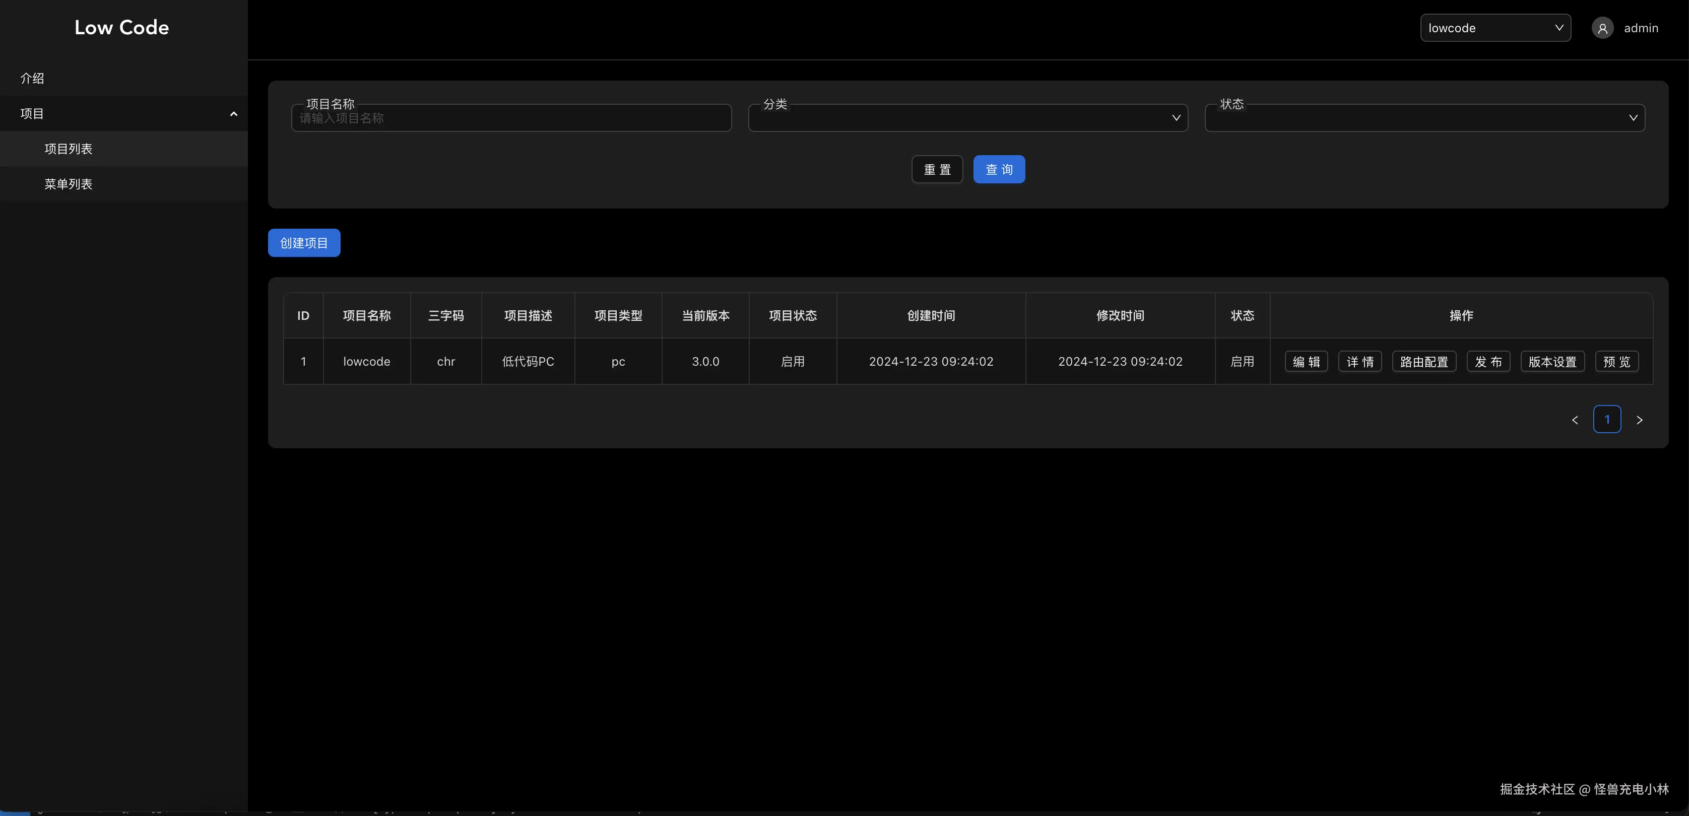The height and width of the screenshot is (816, 1689).
Task: Click 发布 for the lowcode project
Action: pos(1488,362)
